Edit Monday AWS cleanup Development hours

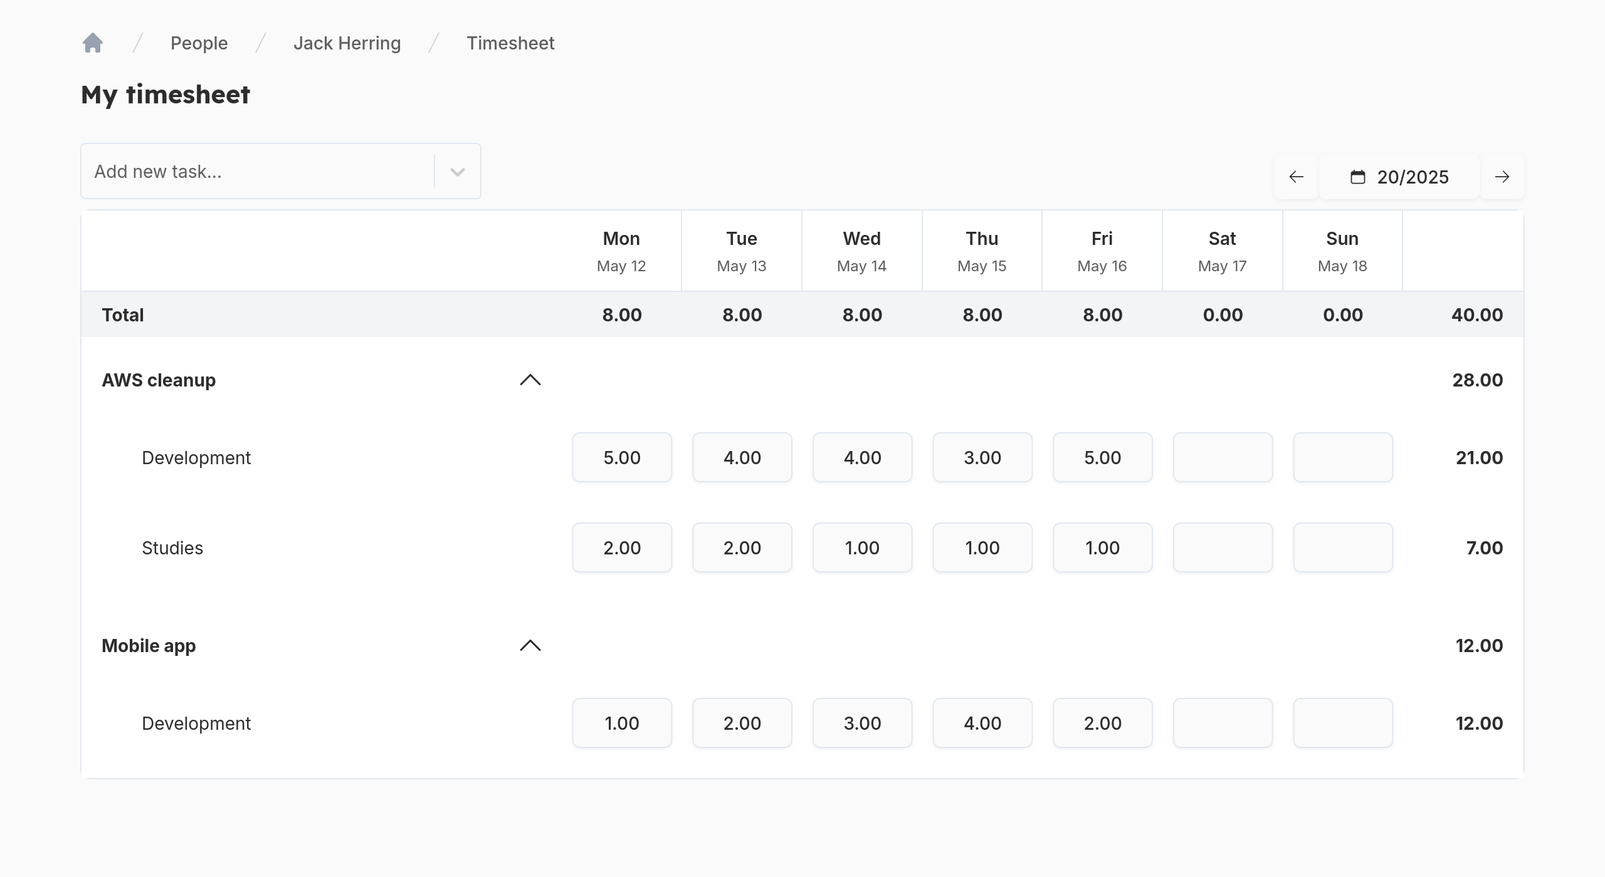click(621, 457)
